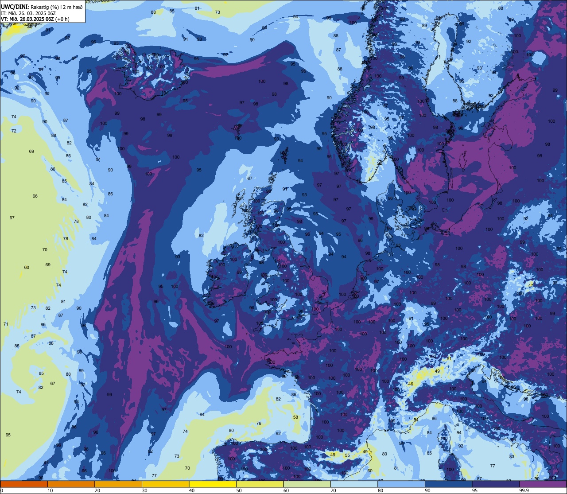
Task: Click the purple segment right of 99.9
Action: 543,484
